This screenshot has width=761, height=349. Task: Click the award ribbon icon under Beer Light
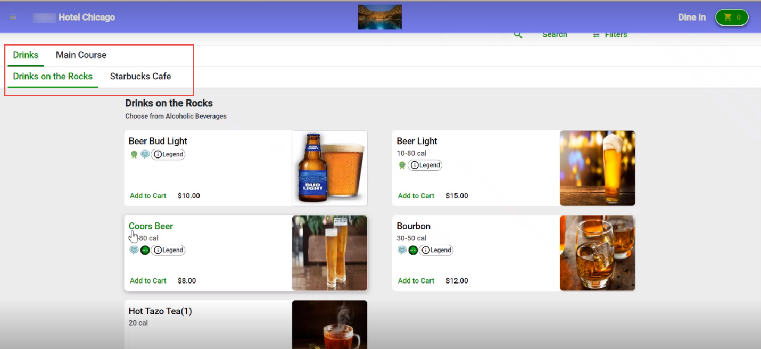[x=402, y=165]
